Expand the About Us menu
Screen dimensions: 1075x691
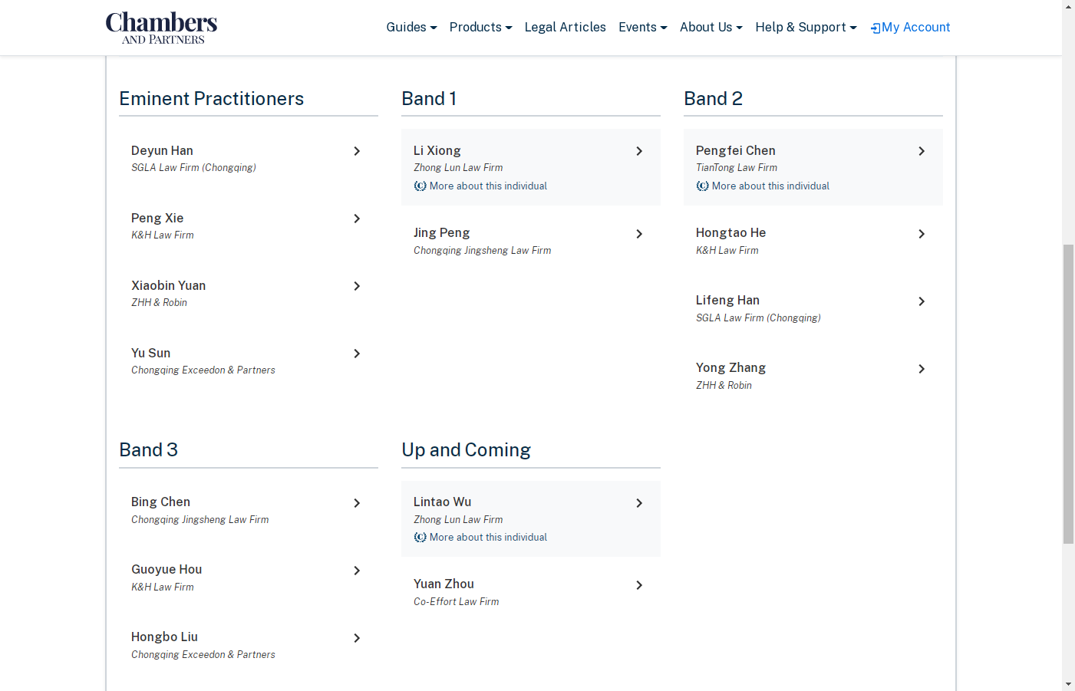coord(711,27)
